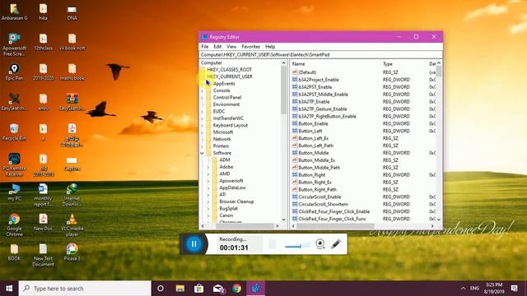Open File Explorer from taskbar
This screenshot has width=527, height=296.
(x=180, y=289)
